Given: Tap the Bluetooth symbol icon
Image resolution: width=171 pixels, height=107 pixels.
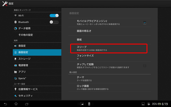Looking at the screenshot, I should coord(15,22).
